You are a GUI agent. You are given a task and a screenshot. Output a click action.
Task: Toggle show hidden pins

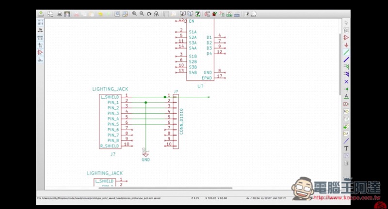(x=40, y=52)
